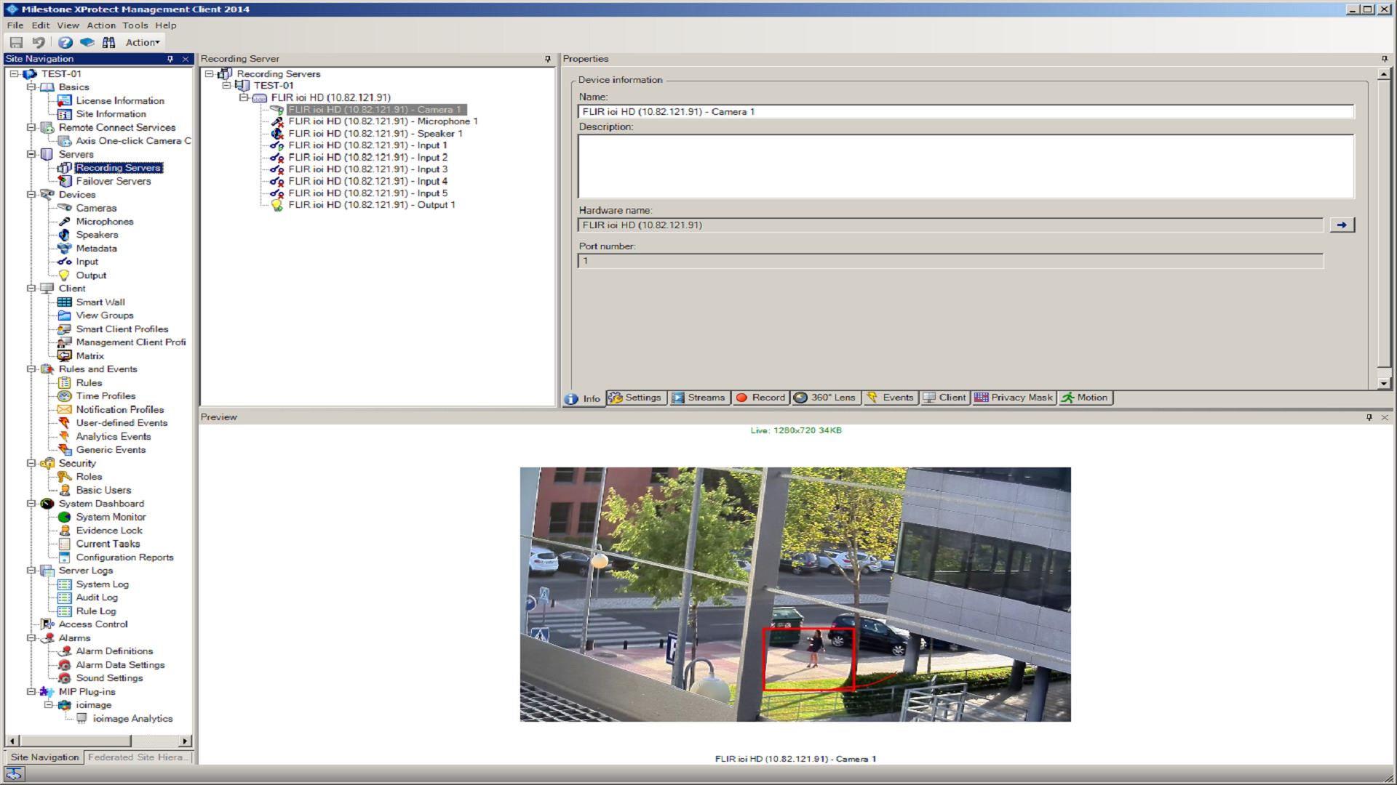1397x785 pixels.
Task: Pin the Site Navigation panel
Action: [x=170, y=59]
